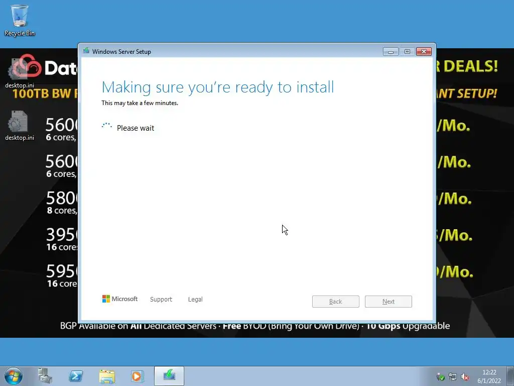This screenshot has height=386, width=514.
Task: Open the network status tray icon
Action: click(452, 376)
